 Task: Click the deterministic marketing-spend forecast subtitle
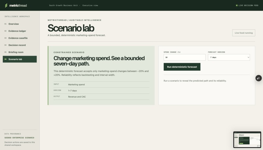(76, 35)
